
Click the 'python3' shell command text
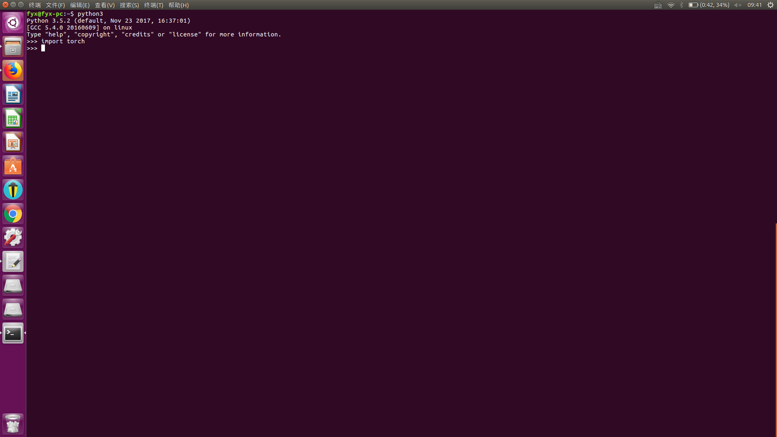click(90, 14)
